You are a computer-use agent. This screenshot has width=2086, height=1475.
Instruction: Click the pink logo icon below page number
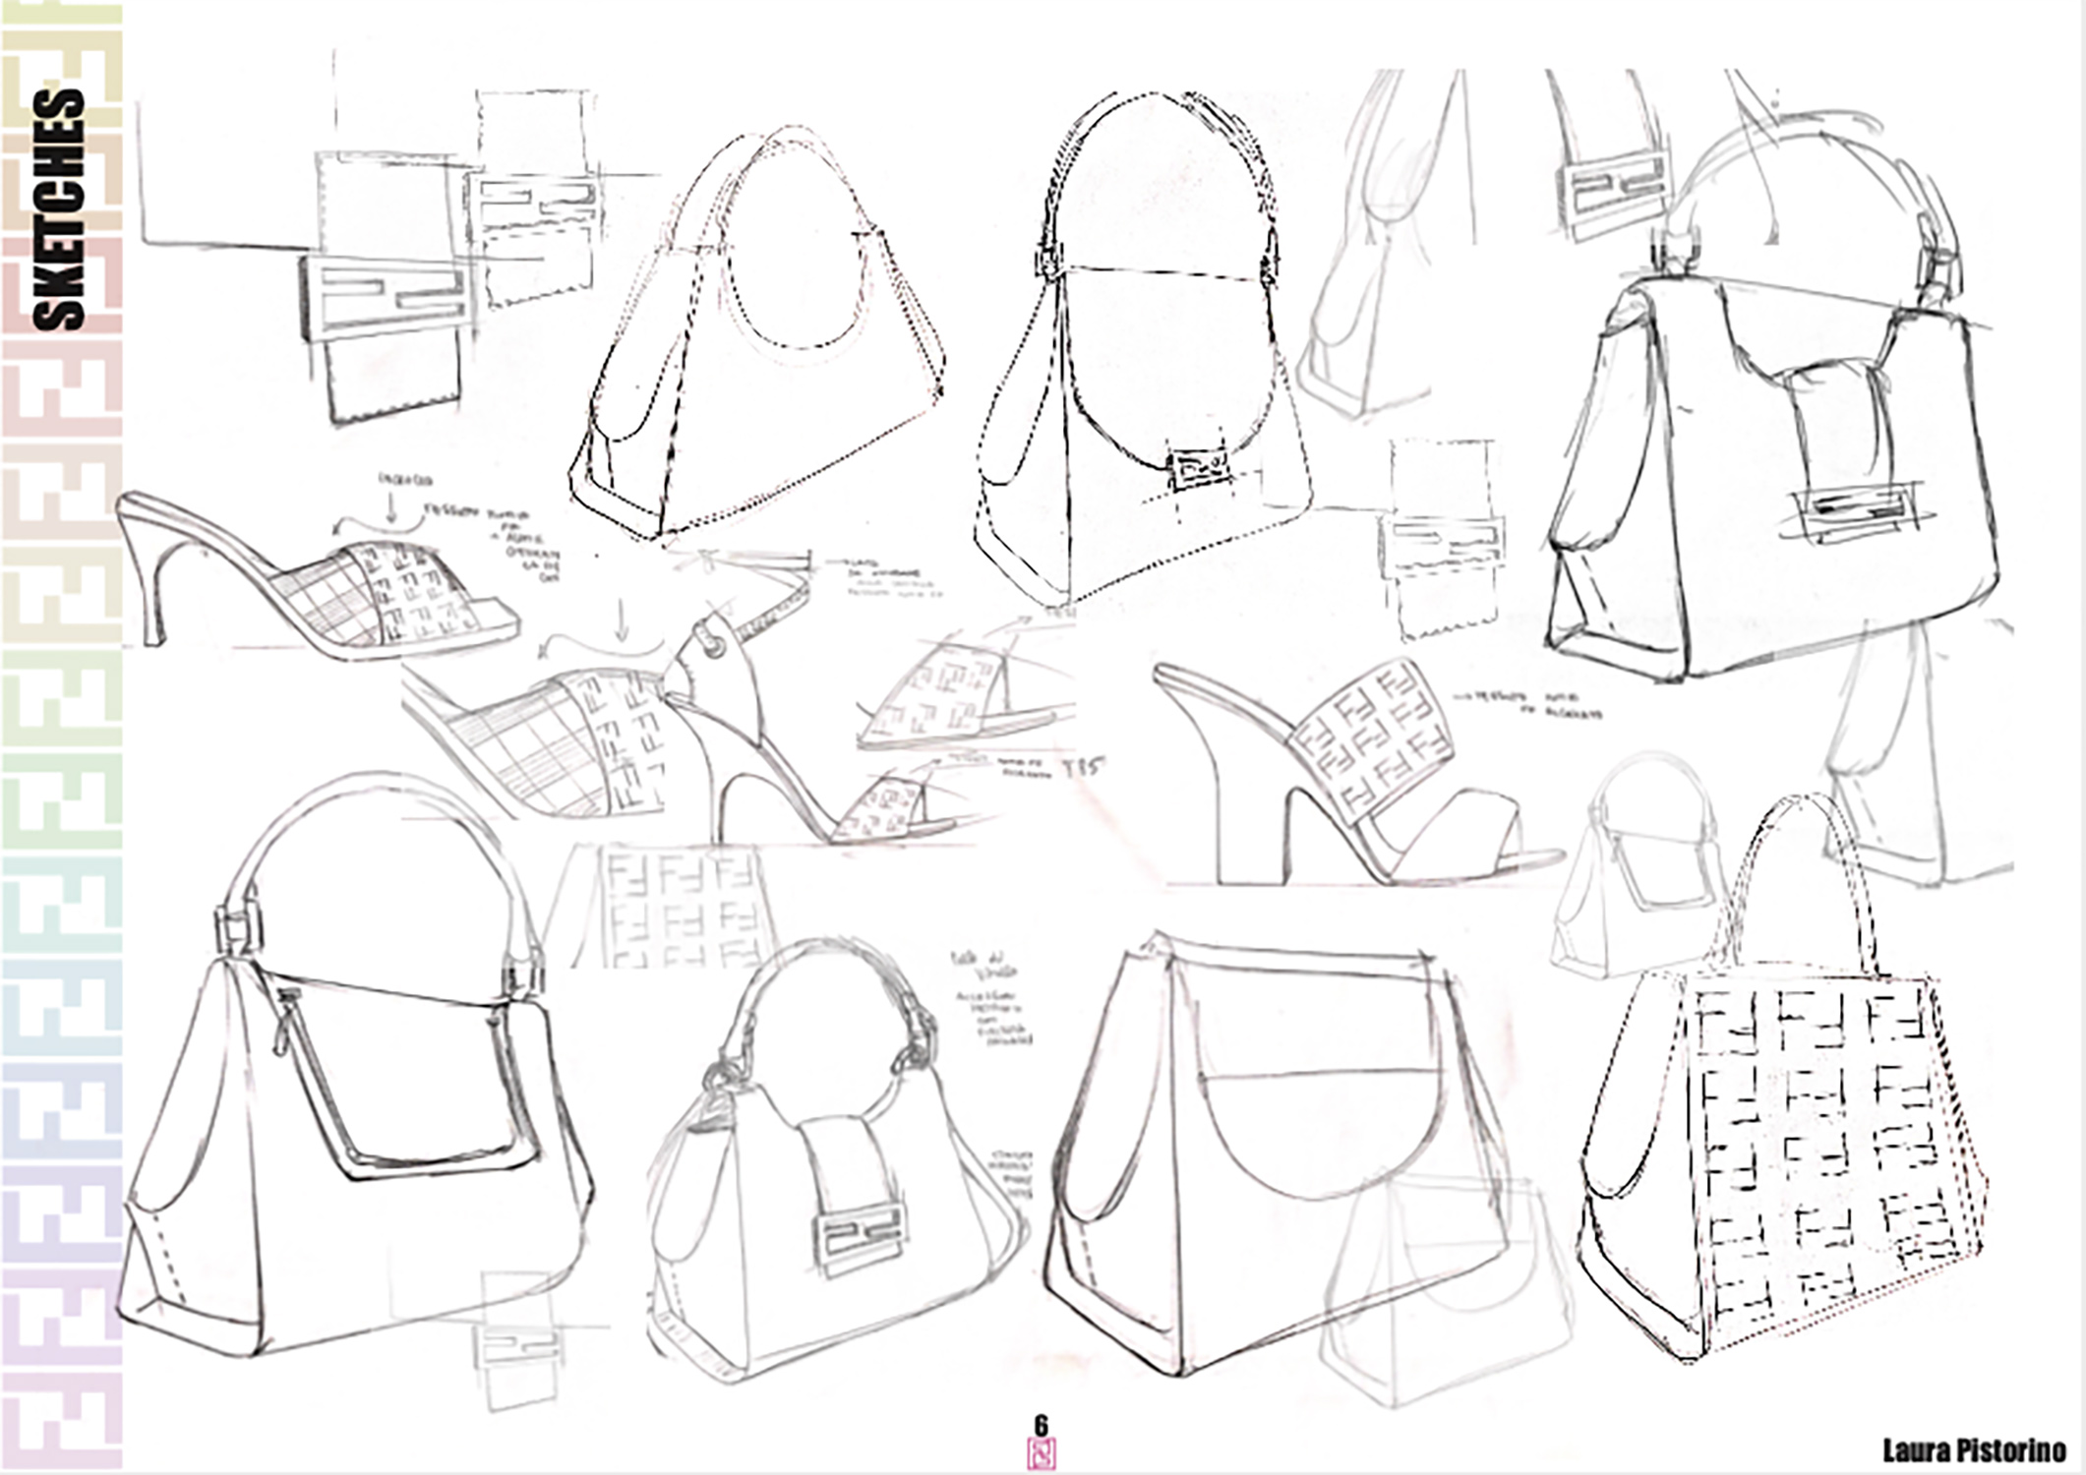(1041, 1454)
